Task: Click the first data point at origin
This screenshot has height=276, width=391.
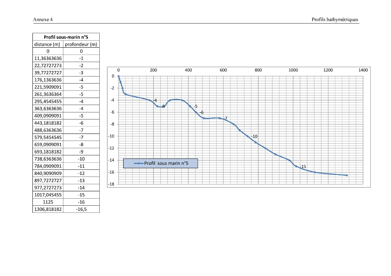Action: (x=118, y=76)
